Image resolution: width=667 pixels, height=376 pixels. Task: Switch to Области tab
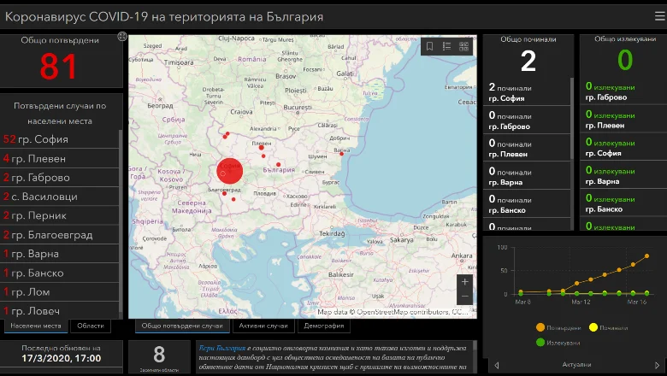coord(90,326)
